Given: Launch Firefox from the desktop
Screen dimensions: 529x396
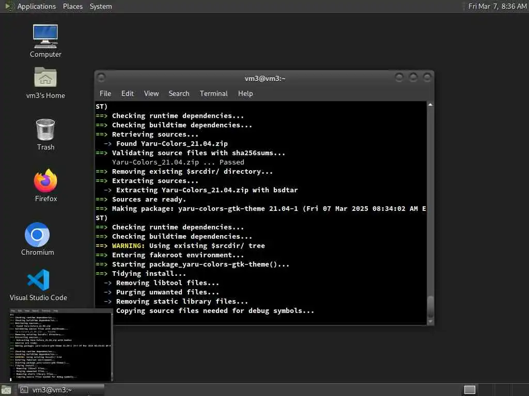Looking at the screenshot, I should (x=45, y=185).
